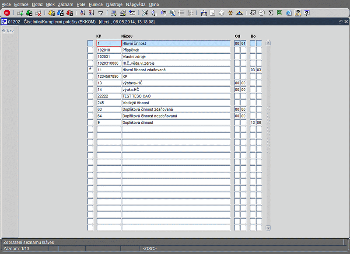Open the Funkce menu

tap(95, 4)
